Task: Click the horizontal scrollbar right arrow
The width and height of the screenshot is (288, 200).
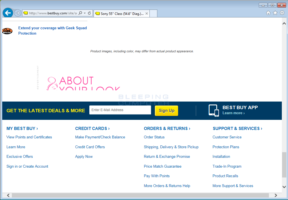Action: tap(276, 195)
